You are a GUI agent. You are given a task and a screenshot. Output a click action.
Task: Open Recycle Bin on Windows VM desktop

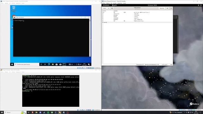[x=14, y=9]
